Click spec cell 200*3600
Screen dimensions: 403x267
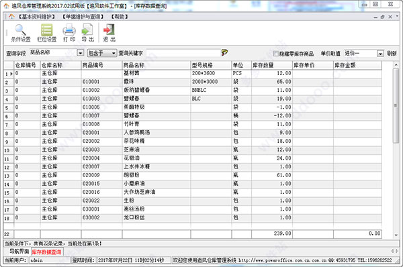coord(204,73)
